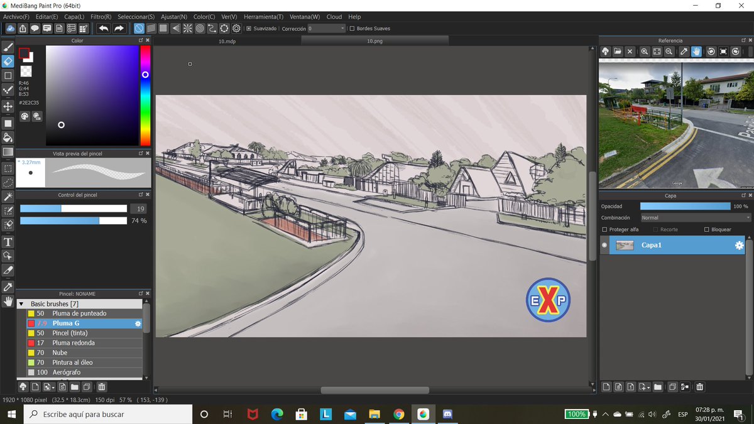Click the transparent color swatch
The width and height of the screenshot is (754, 424).
[x=26, y=71]
